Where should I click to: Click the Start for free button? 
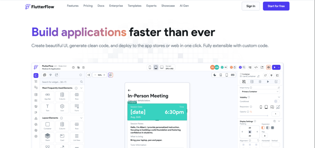276,6
